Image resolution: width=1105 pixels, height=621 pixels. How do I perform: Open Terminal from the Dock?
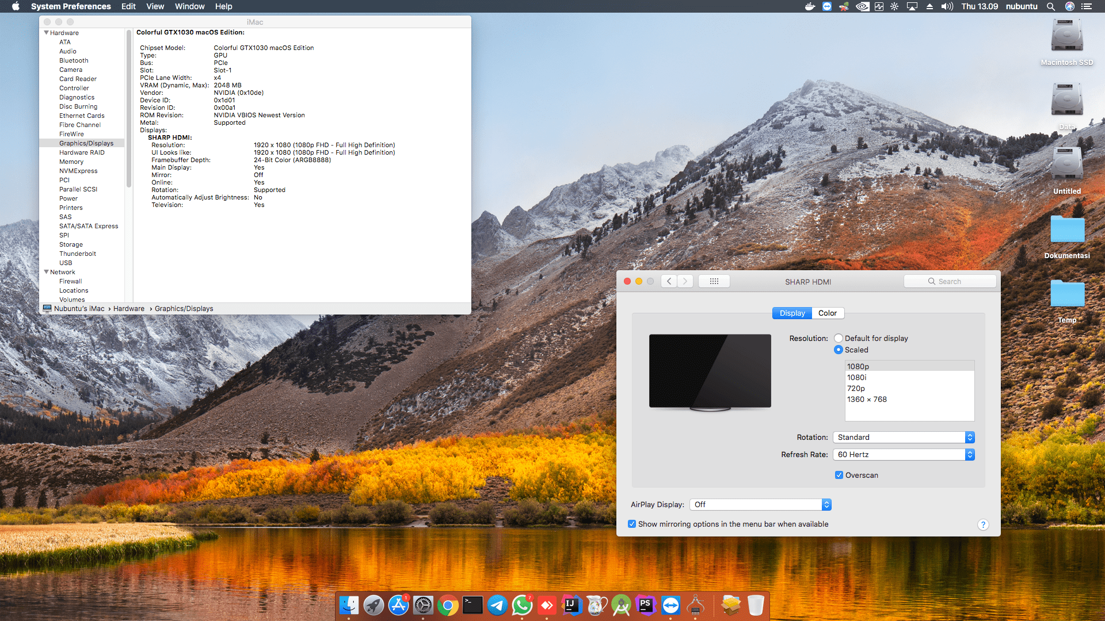(473, 605)
